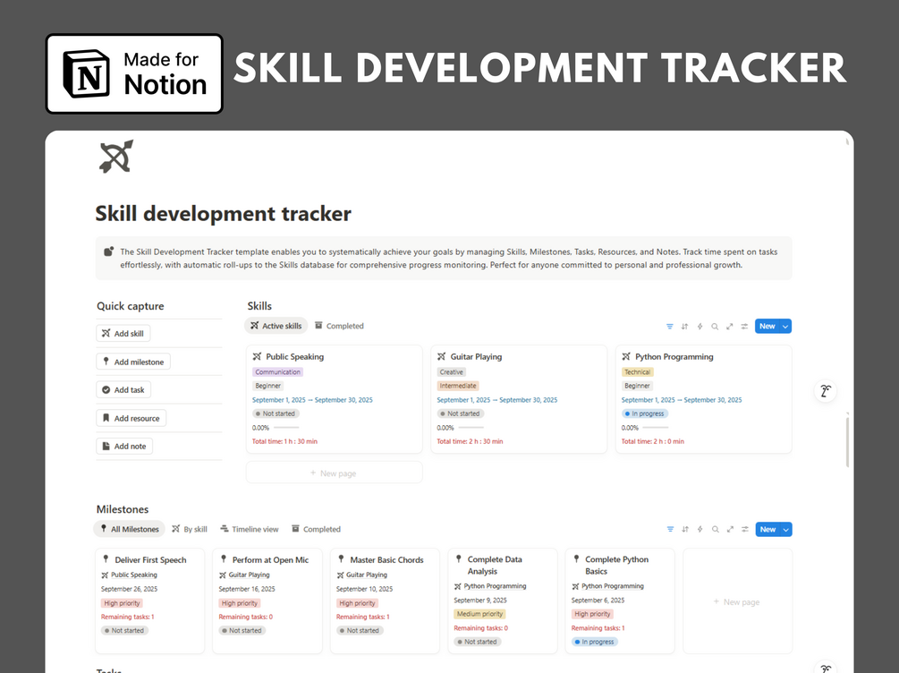Click the bow and arrow page icon

point(116,156)
